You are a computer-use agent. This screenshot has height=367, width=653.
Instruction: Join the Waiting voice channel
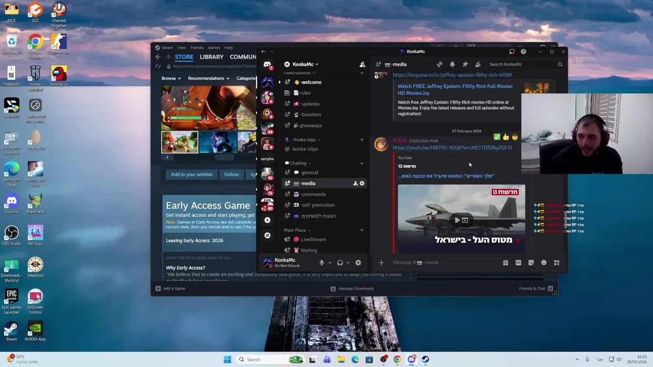324,250
